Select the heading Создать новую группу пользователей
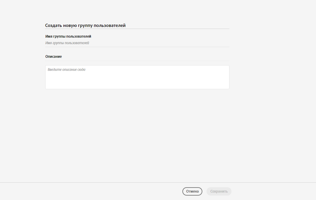316x200 pixels. click(x=85, y=25)
